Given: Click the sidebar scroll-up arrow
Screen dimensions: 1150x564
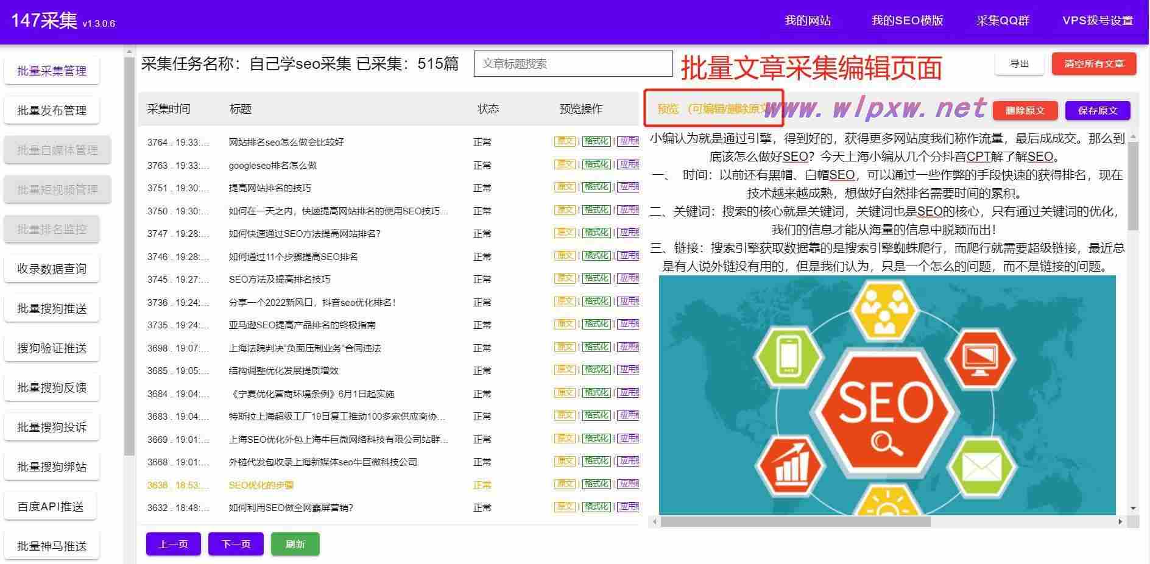Looking at the screenshot, I should (x=129, y=52).
